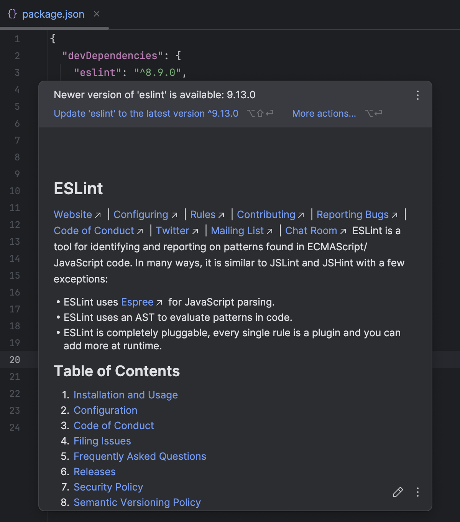Open the Contributing link
The height and width of the screenshot is (522, 460).
[266, 215]
